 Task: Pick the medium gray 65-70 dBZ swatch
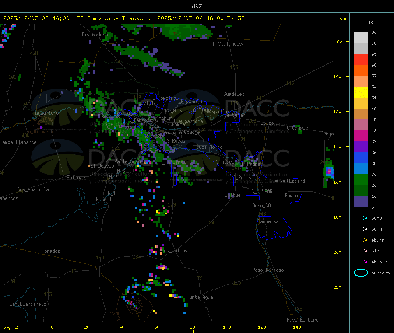(361, 48)
